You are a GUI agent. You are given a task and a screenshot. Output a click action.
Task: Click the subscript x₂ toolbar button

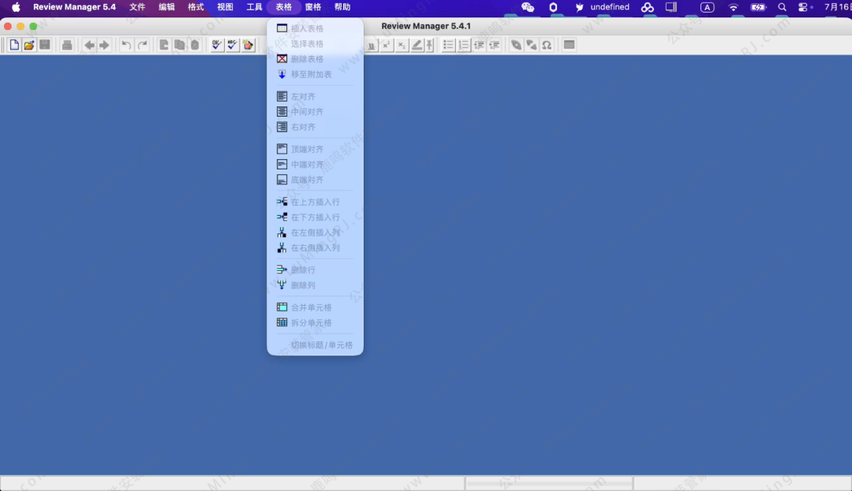pos(402,45)
